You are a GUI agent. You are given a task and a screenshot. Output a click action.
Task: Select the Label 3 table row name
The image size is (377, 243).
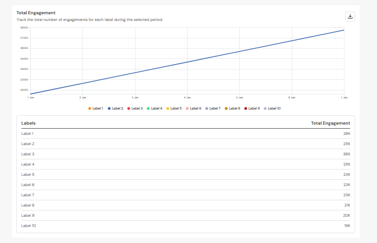[x=28, y=154]
